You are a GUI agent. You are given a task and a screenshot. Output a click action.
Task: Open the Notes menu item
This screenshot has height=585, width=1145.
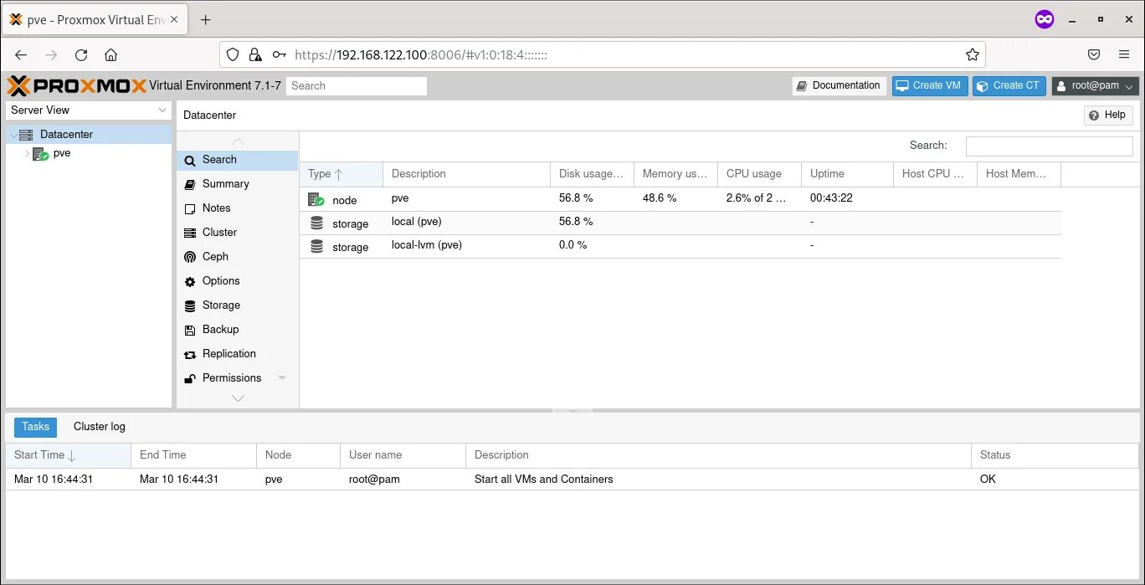coord(237,208)
